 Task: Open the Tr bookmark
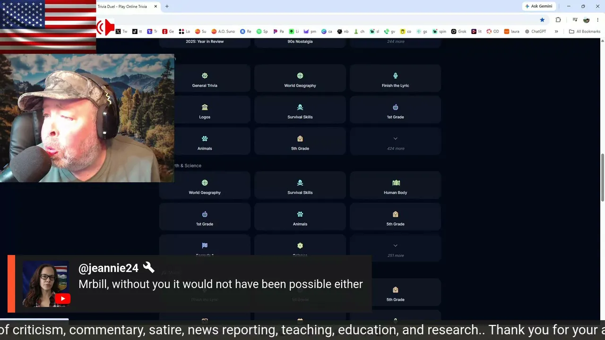pos(152,32)
